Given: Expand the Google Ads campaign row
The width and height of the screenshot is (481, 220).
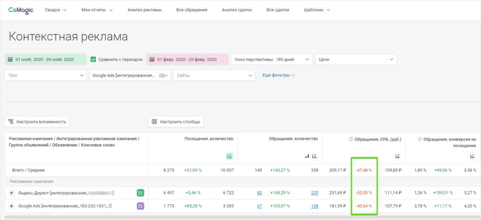Looking at the screenshot, I should click(12, 206).
